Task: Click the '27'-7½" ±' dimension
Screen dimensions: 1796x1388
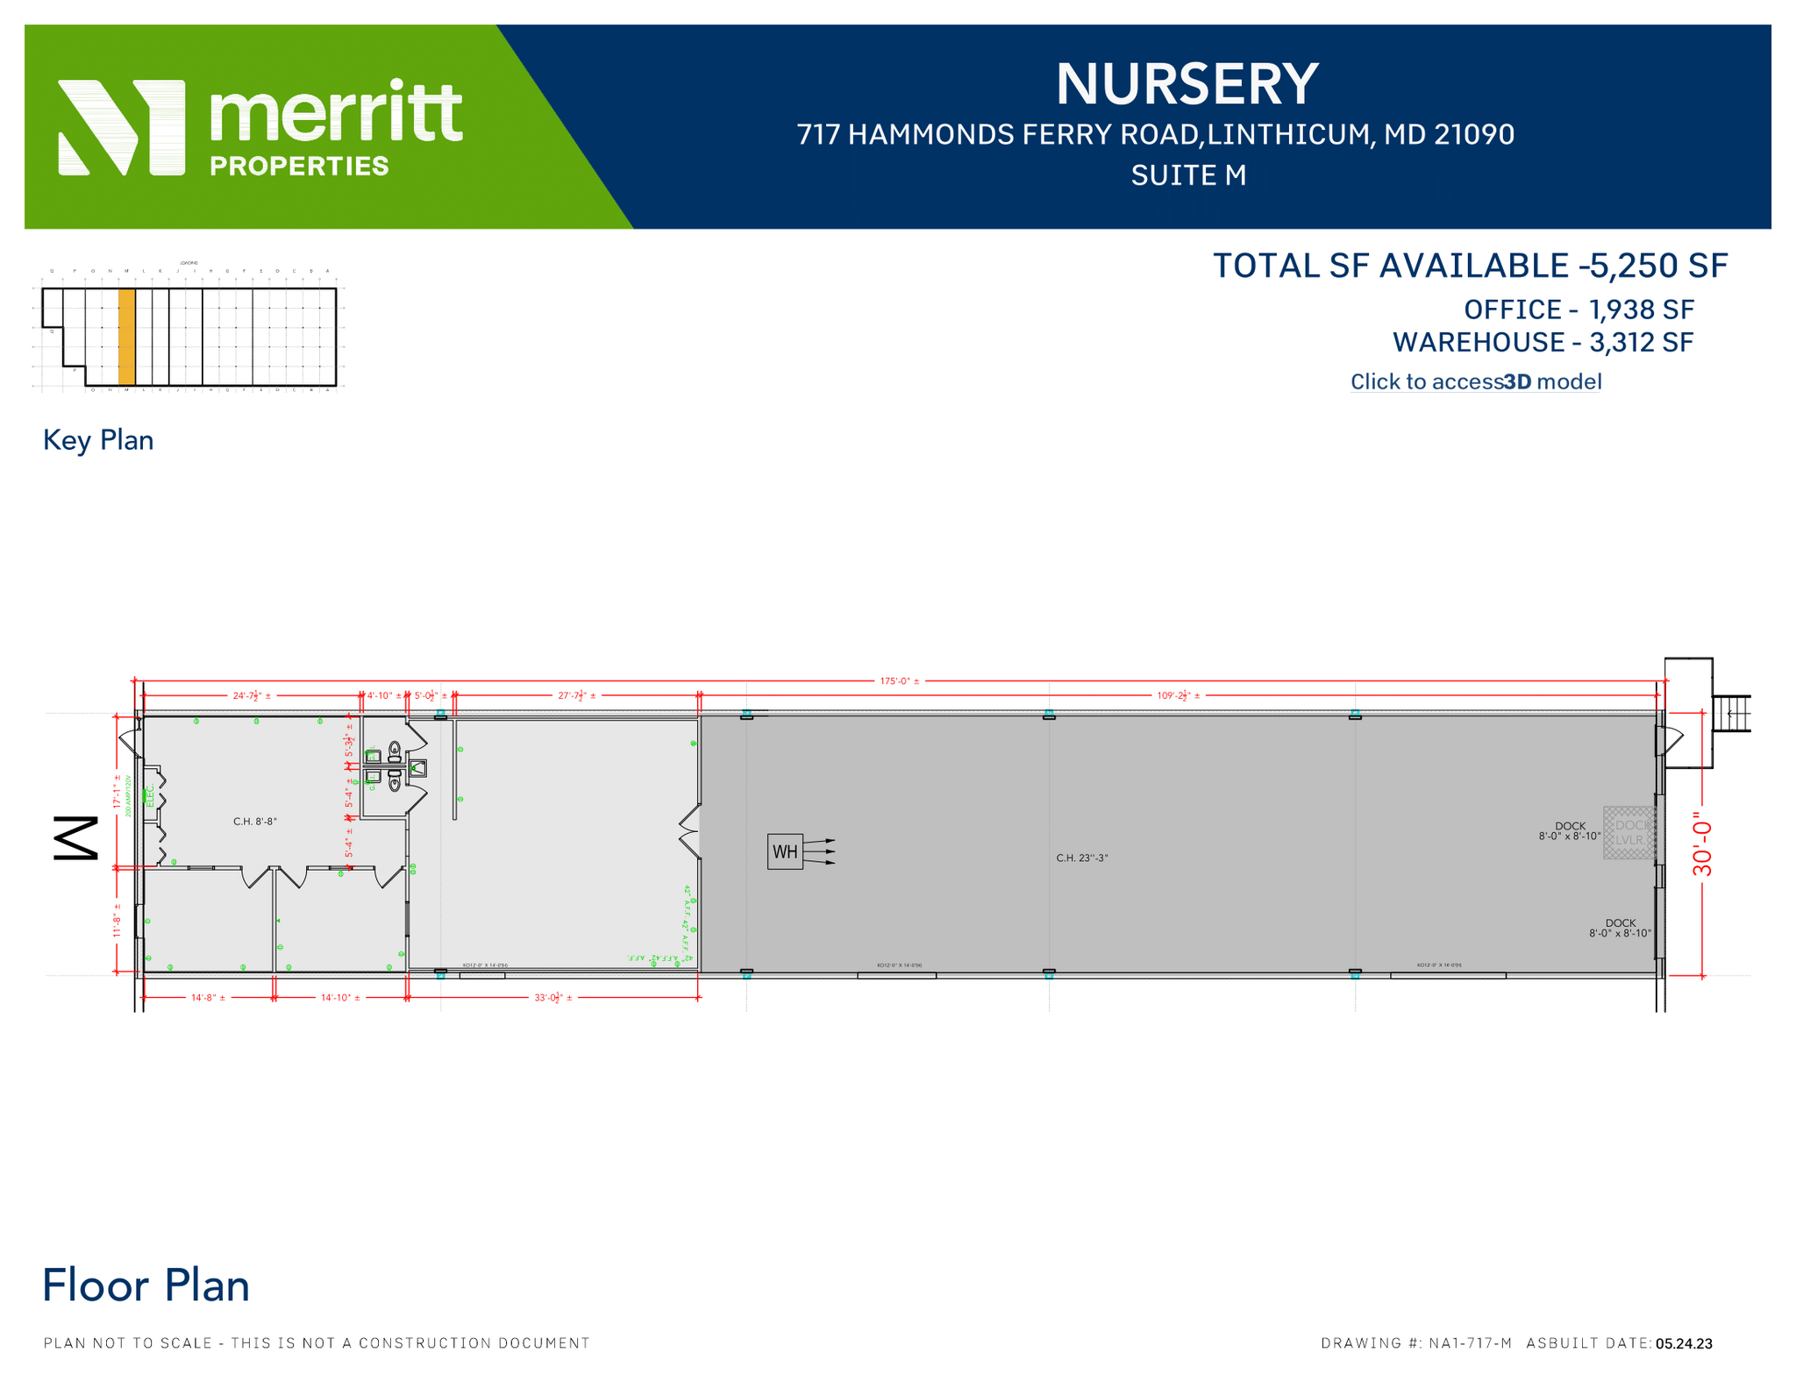Action: pos(577,695)
